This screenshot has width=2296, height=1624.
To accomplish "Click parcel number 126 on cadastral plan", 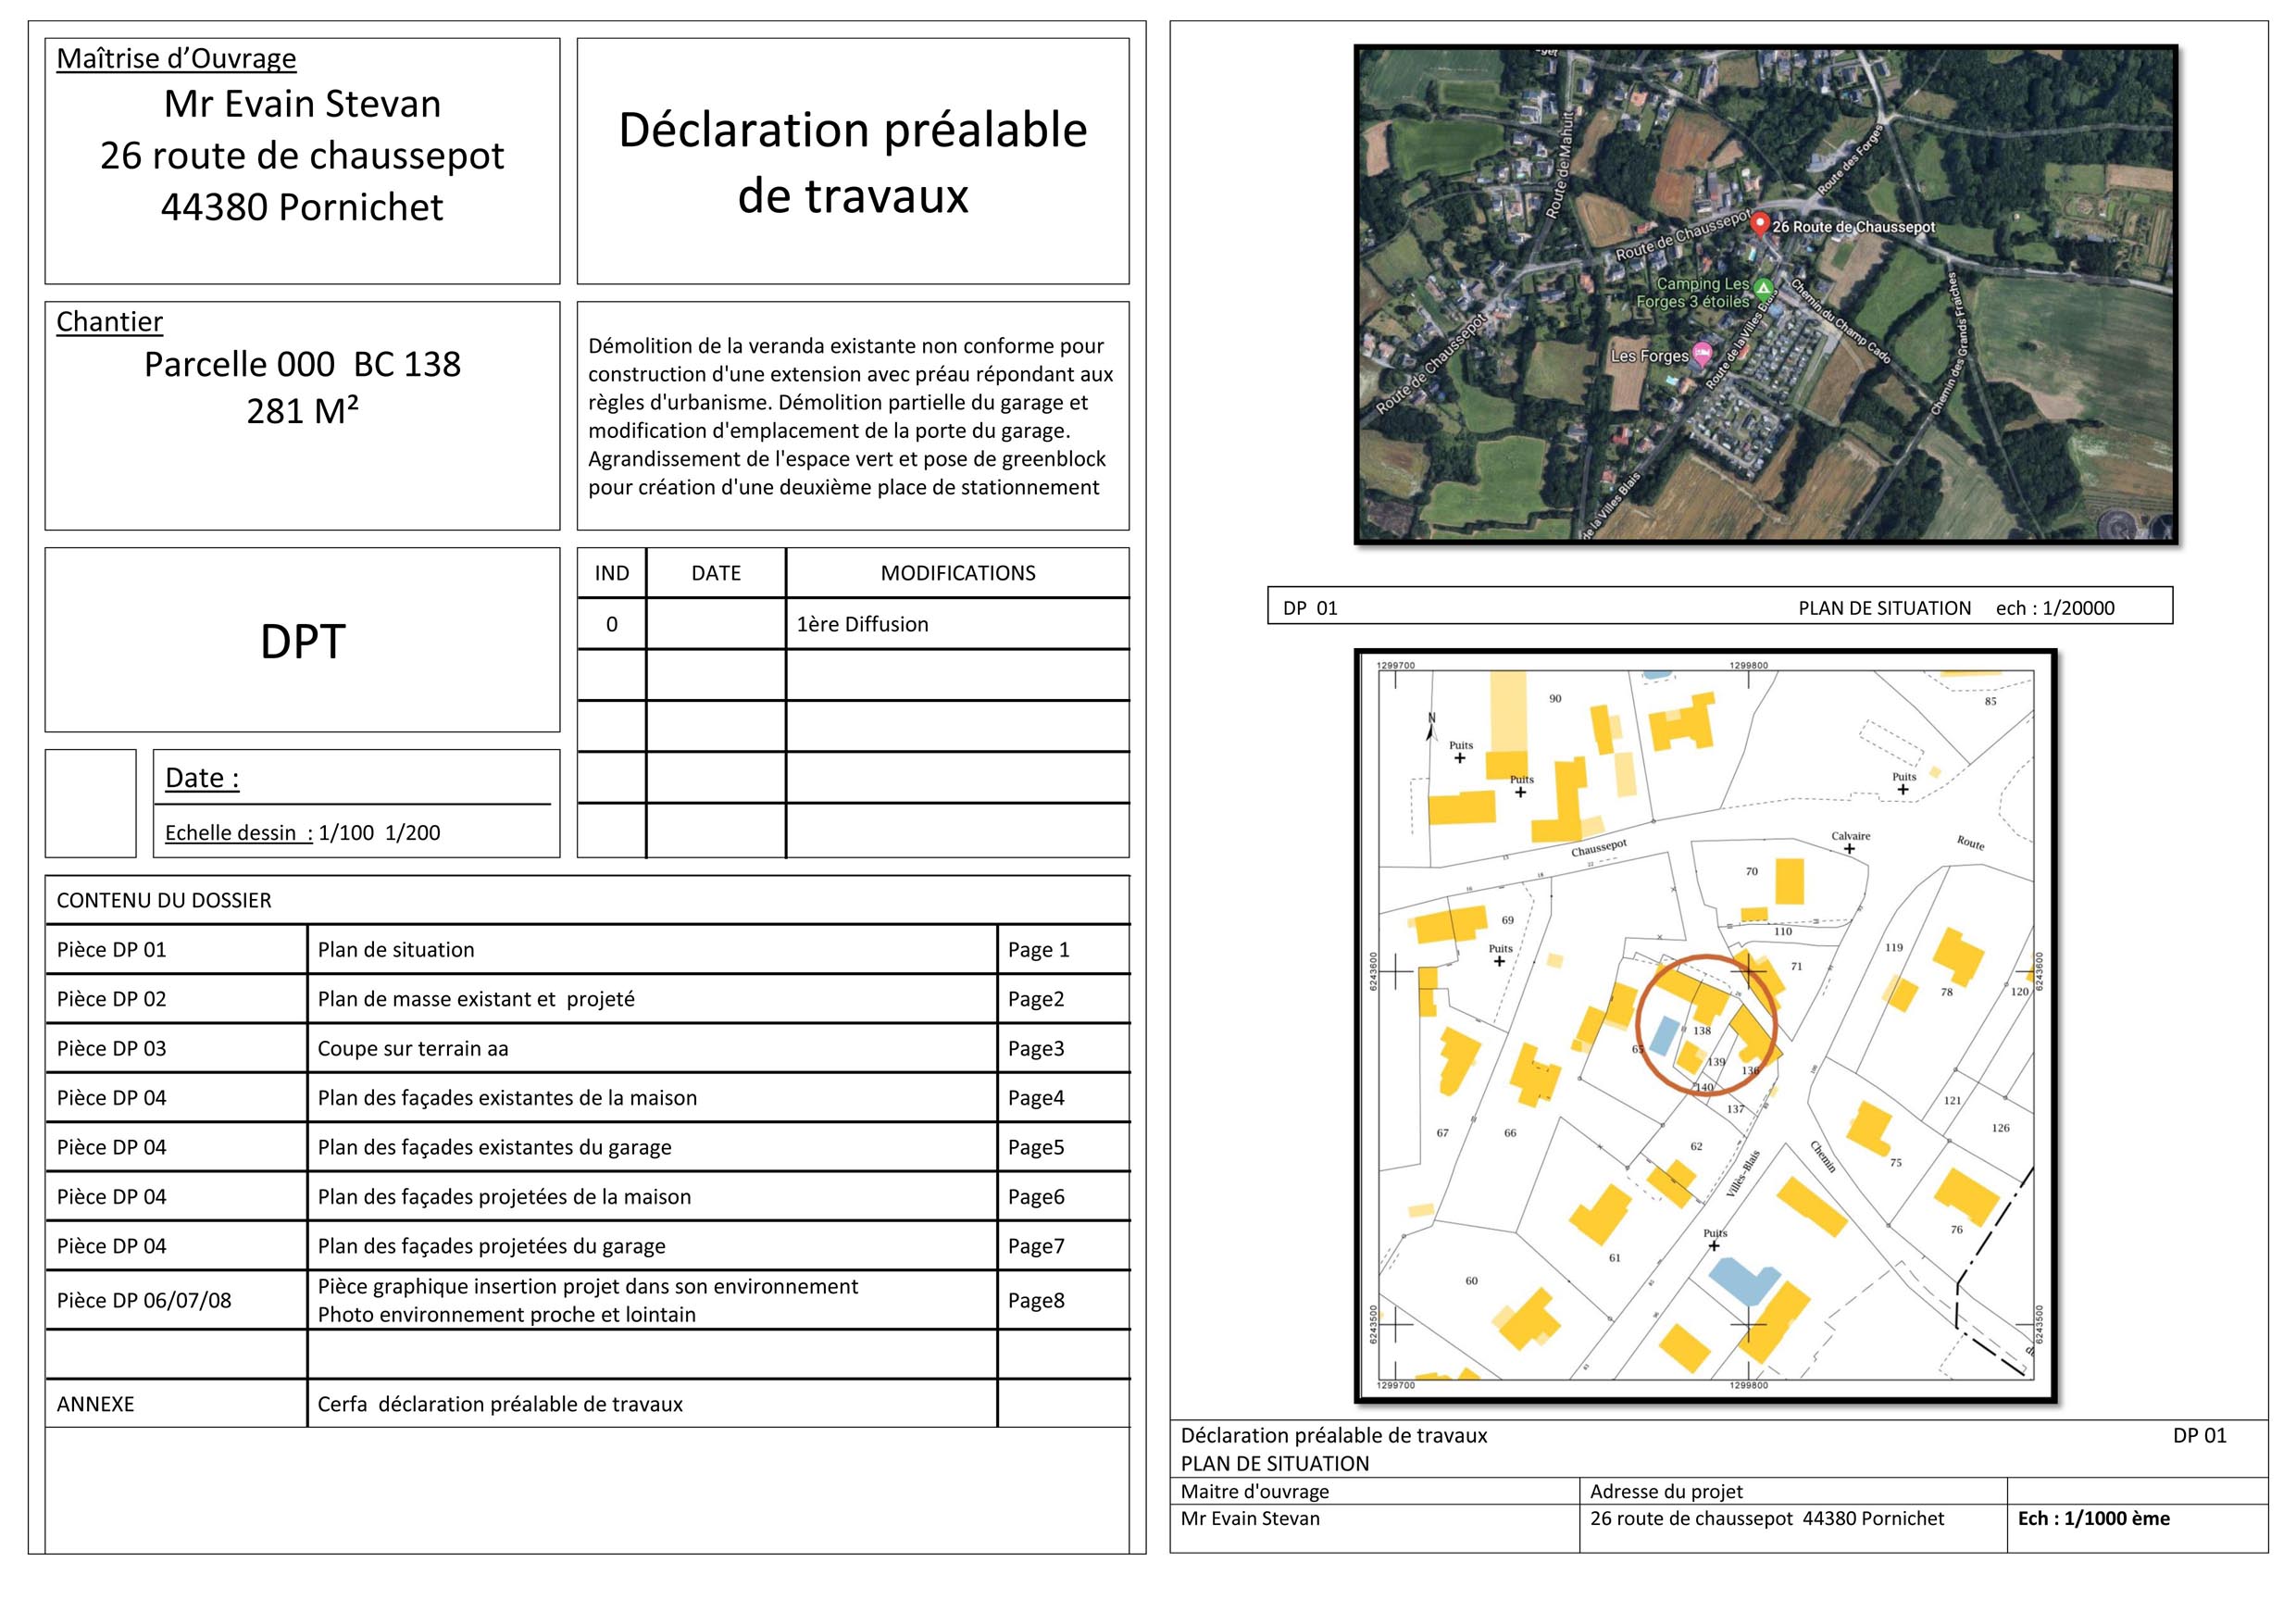I will click(2000, 1128).
